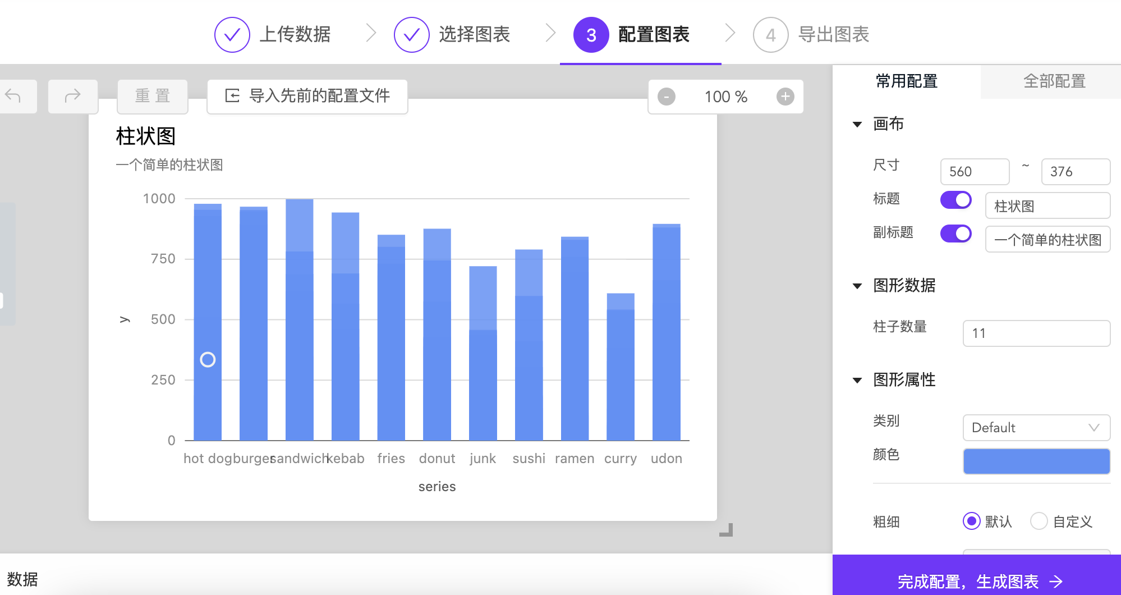Viewport: 1121px width, 595px height.
Task: Select the 自定义 thickness radio button
Action: [x=1039, y=521]
